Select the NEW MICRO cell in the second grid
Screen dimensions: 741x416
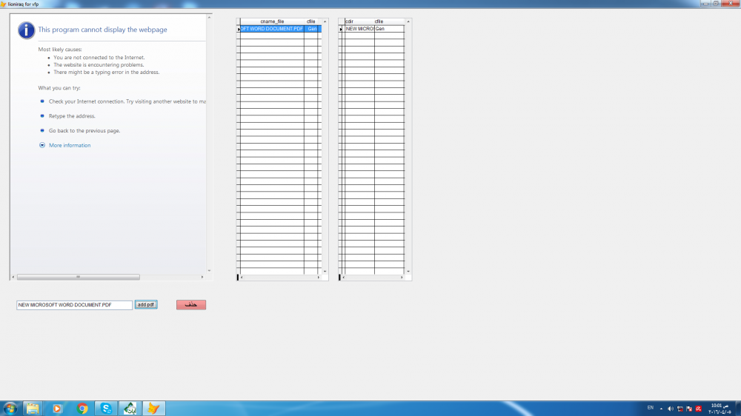coord(359,29)
